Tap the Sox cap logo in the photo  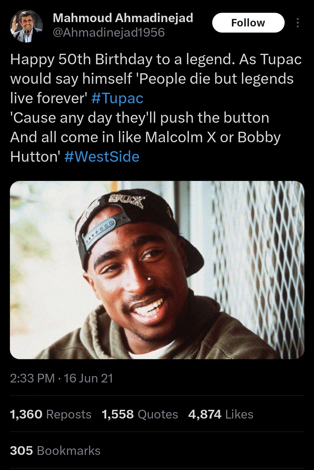(126, 201)
